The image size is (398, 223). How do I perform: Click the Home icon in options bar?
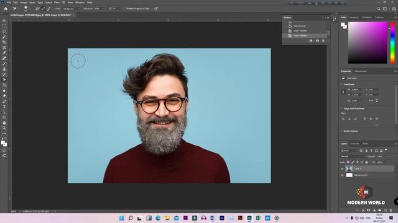coord(6,9)
